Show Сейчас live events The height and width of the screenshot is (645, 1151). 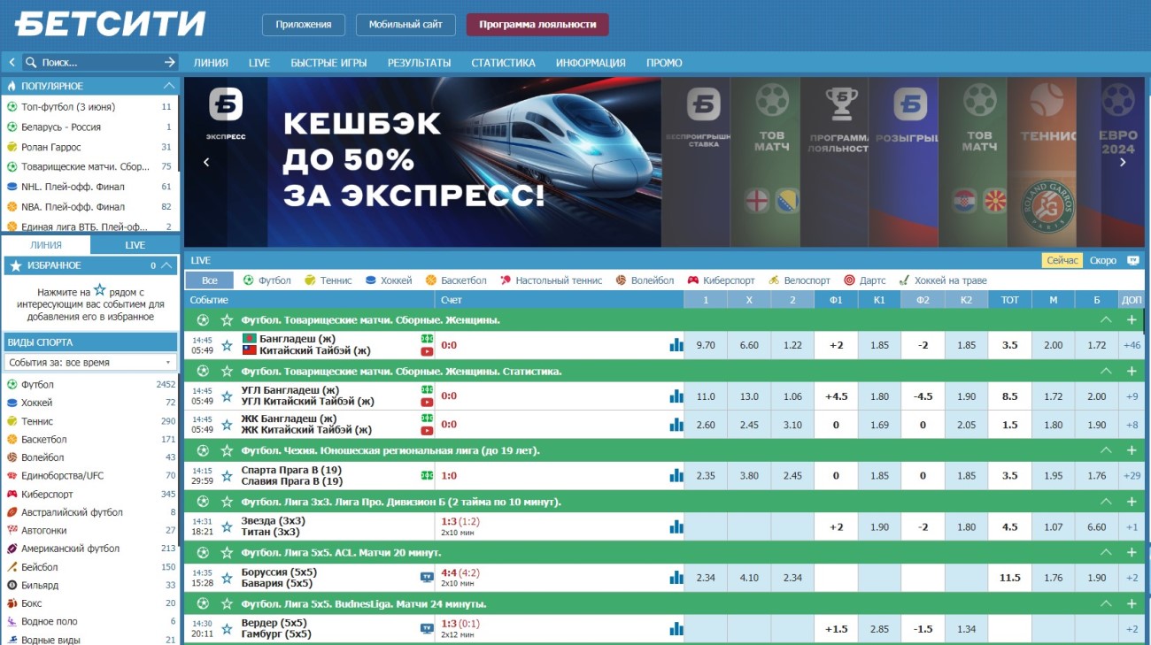click(1062, 260)
